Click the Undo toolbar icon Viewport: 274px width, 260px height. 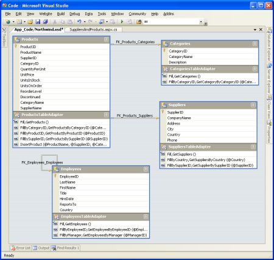click(79, 21)
